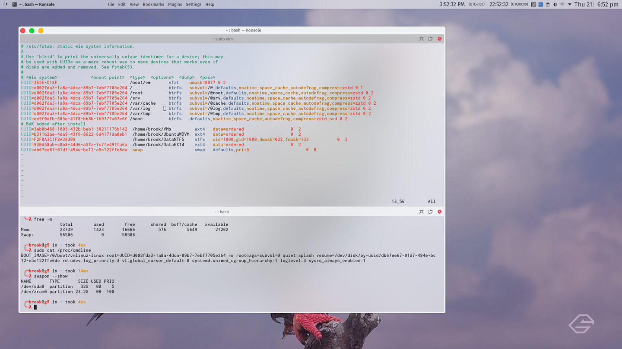The width and height of the screenshot is (622, 349).
Task: Click the 22:52:32 UTC clock
Action: tap(508, 4)
